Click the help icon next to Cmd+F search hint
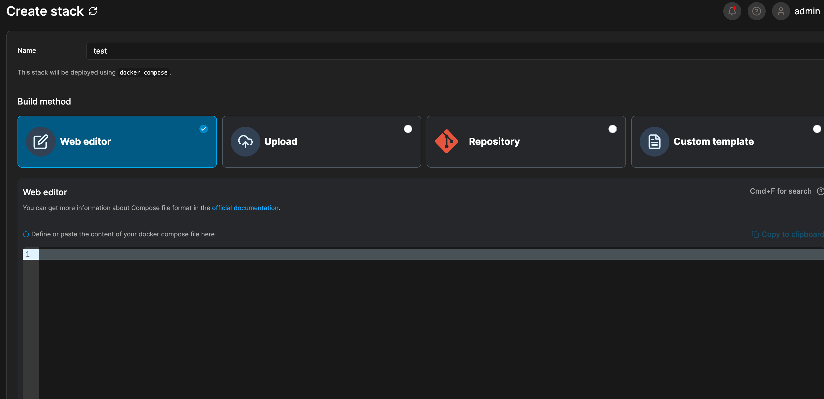This screenshot has height=399, width=824. click(820, 191)
